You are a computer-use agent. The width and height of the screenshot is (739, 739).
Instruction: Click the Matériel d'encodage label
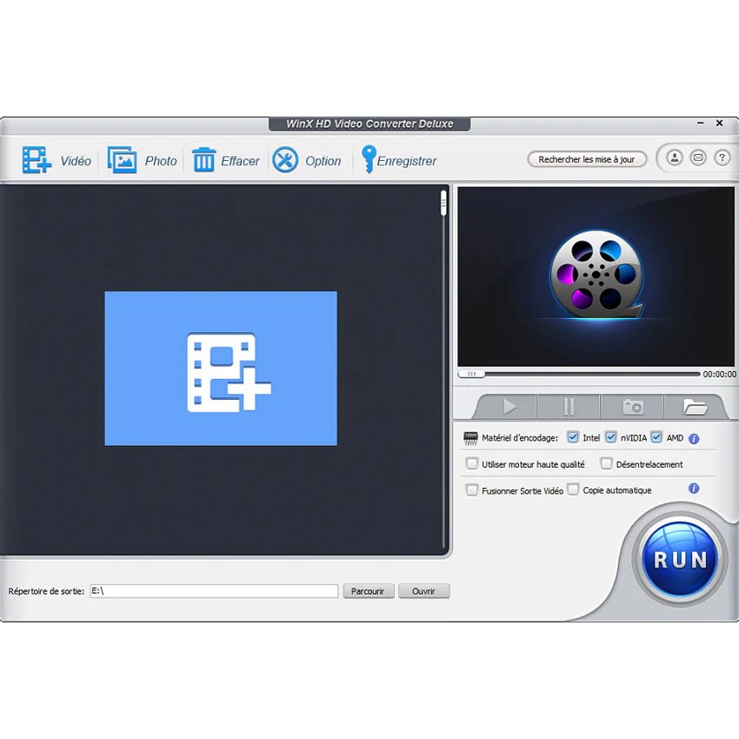point(520,438)
